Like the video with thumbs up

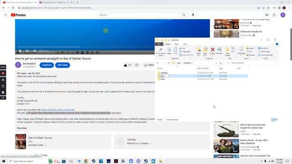[x=125, y=65]
